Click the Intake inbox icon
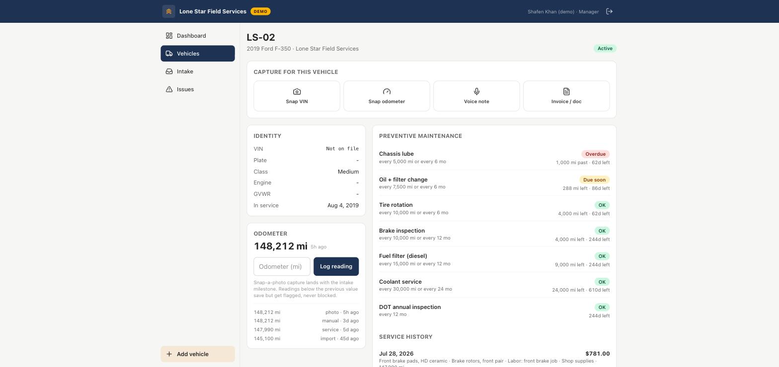 pyautogui.click(x=169, y=71)
